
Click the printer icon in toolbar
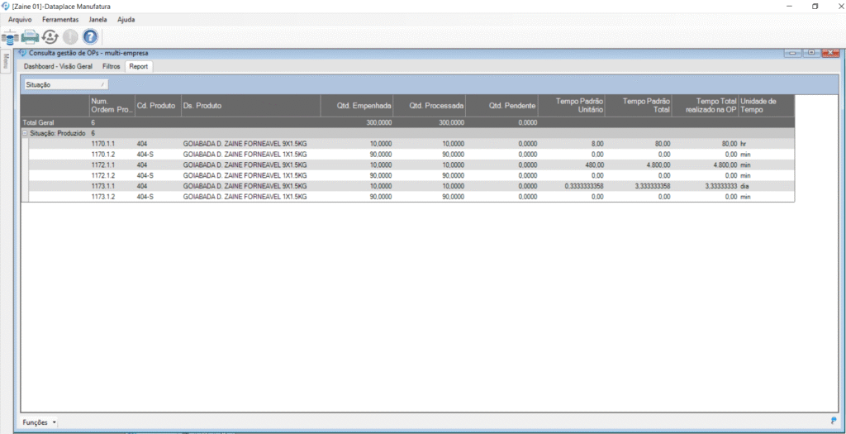[30, 36]
